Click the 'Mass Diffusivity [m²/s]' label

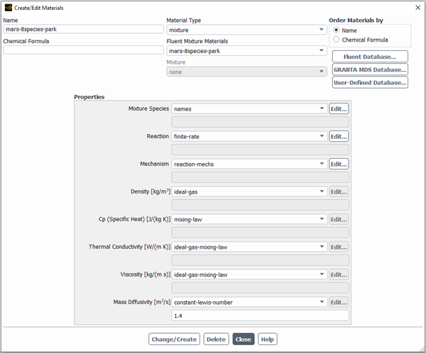[x=142, y=302]
